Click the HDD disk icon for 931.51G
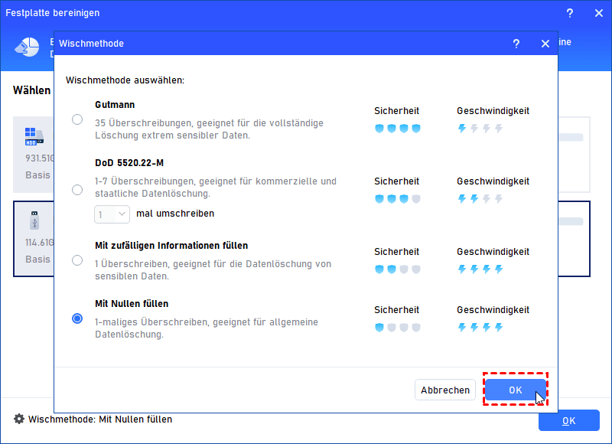Screen dimensions: 612x444 pyautogui.click(x=34, y=138)
